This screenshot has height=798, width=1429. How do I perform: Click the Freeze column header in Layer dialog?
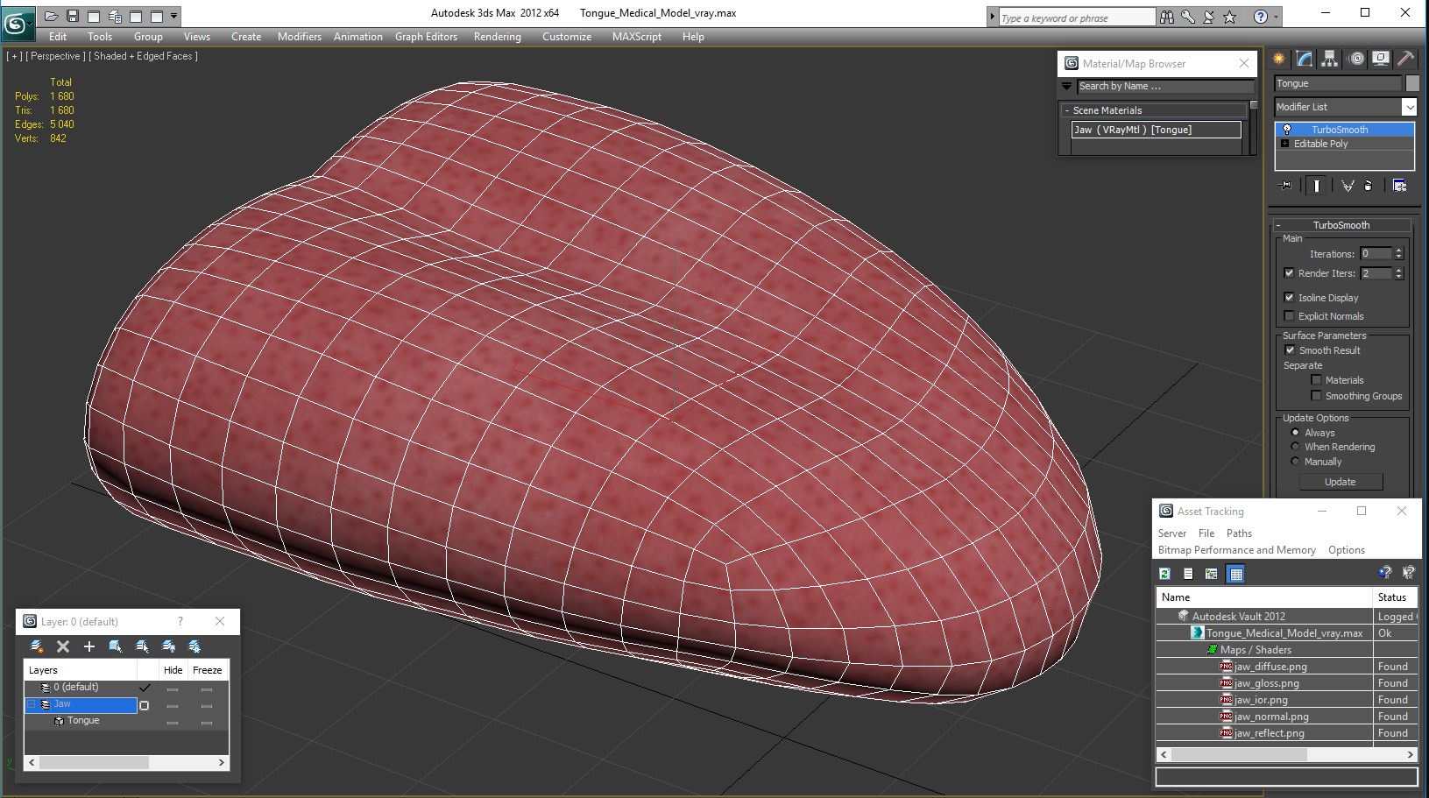(208, 670)
